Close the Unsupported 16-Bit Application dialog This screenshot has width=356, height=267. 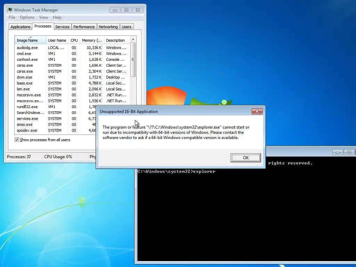[x=257, y=111]
